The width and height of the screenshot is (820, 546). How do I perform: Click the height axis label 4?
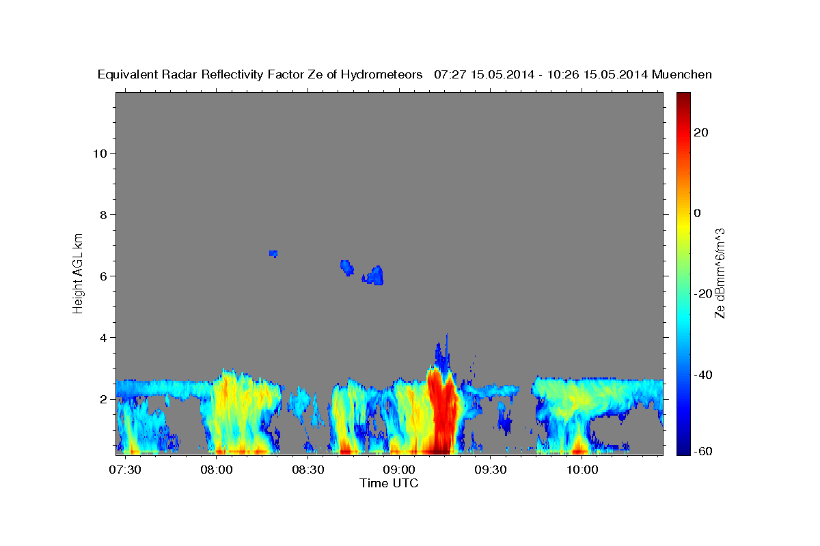102,337
